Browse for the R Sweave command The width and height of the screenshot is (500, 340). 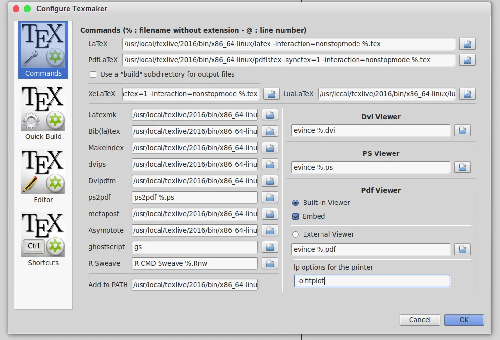click(x=270, y=263)
